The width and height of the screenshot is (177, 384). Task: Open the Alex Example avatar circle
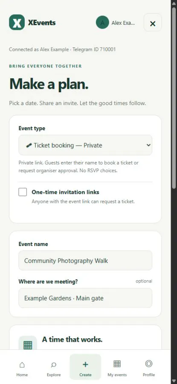(102, 22)
